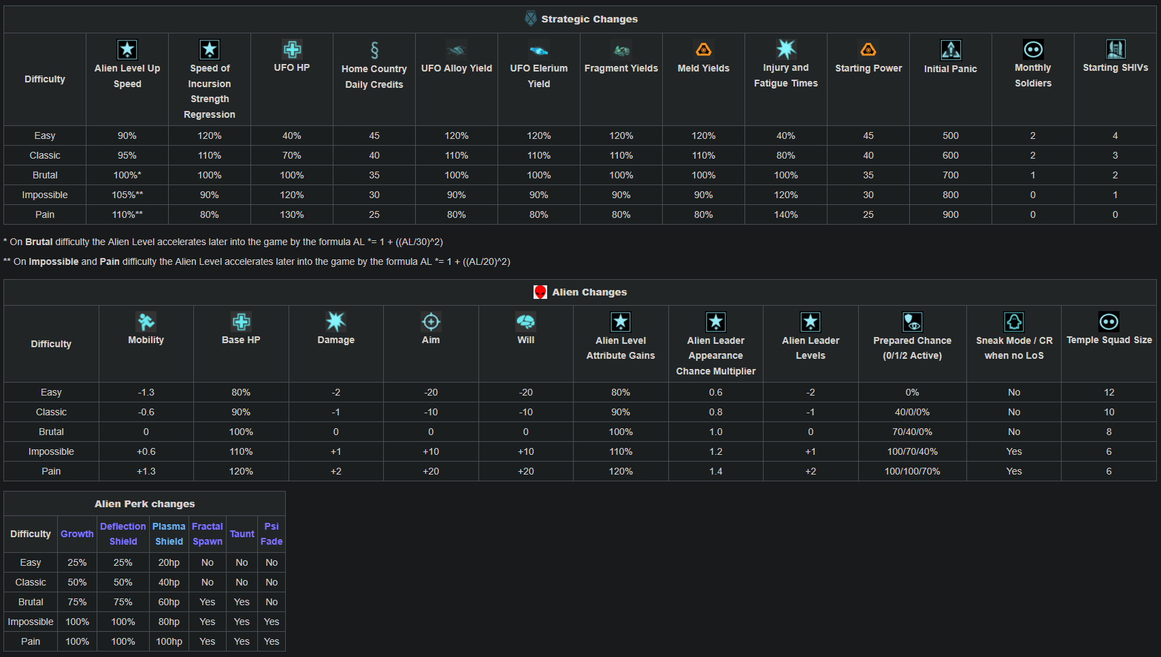Click the Prepared Chance eye icon

point(913,322)
